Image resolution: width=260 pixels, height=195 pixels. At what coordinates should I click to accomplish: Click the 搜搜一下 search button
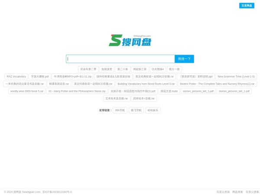point(184,59)
